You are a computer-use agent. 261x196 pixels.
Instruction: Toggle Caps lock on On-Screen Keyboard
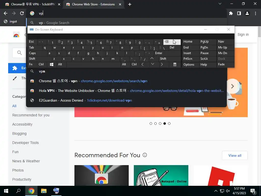pyautogui.click(x=37, y=53)
